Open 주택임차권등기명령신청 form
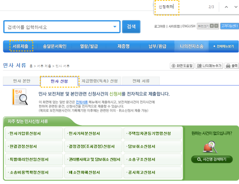This screenshot has height=184, width=239. 152,134
